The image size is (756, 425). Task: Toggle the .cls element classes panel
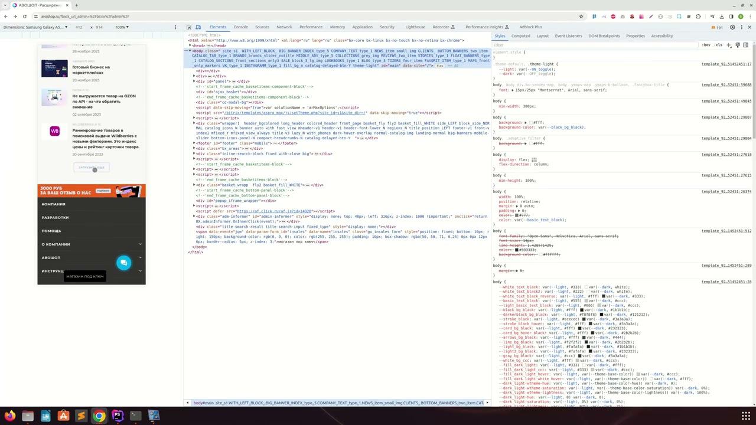[718, 45]
